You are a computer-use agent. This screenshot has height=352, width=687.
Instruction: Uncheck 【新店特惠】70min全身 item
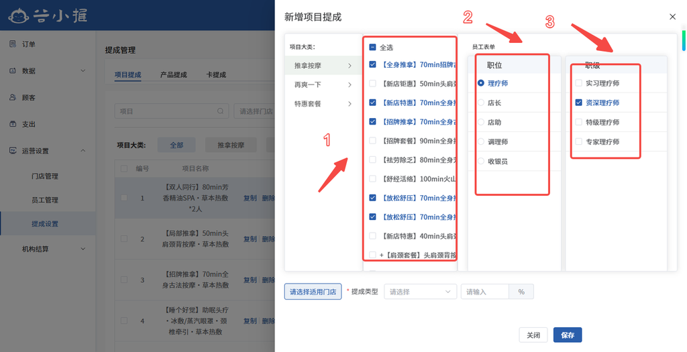click(x=372, y=103)
